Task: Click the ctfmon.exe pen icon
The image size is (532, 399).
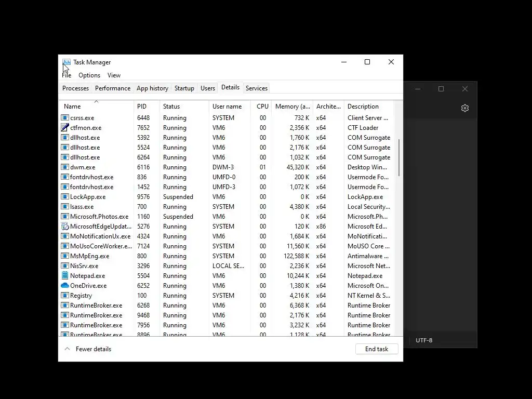Action: [65, 128]
